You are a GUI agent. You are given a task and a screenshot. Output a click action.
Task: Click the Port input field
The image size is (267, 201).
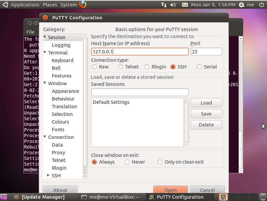pos(206,52)
